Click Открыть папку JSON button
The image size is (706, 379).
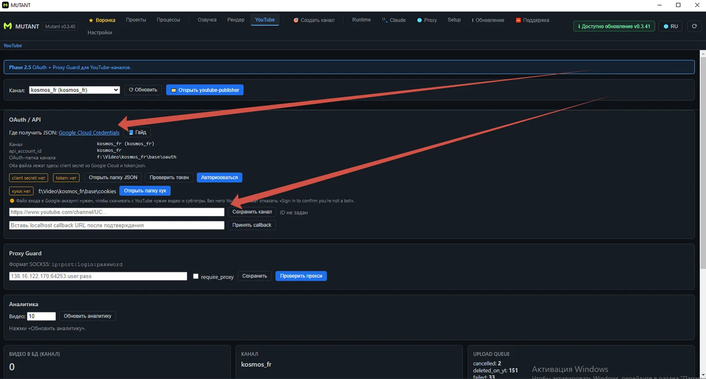113,178
